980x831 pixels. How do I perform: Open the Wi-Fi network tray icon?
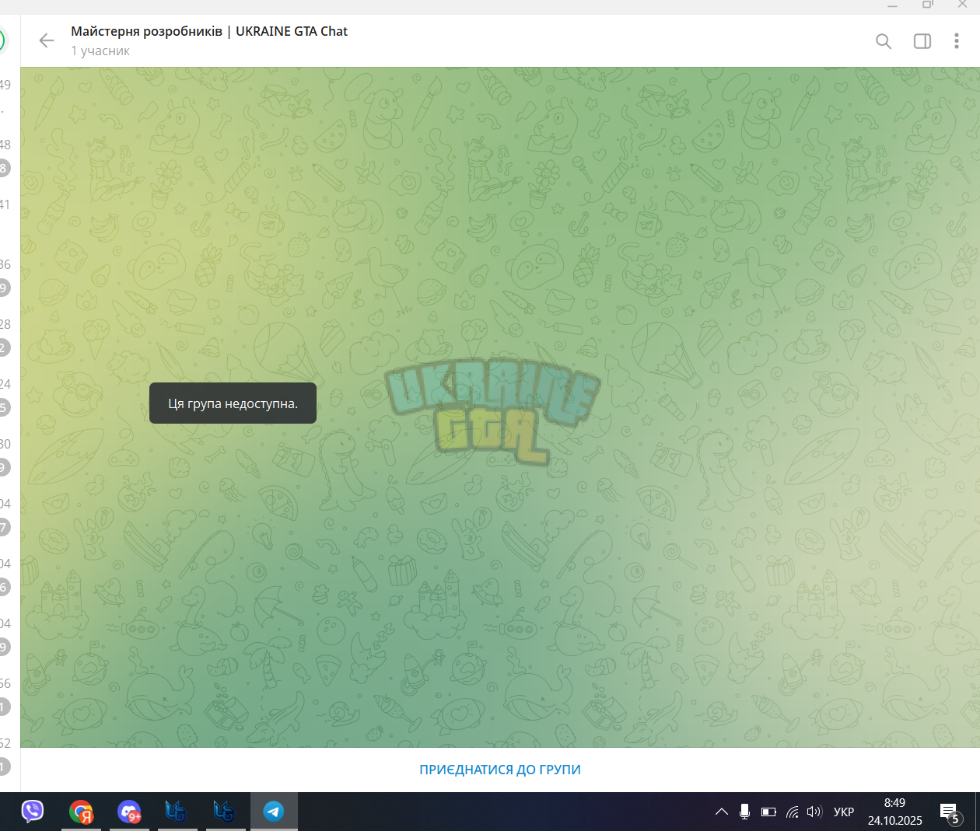click(793, 812)
